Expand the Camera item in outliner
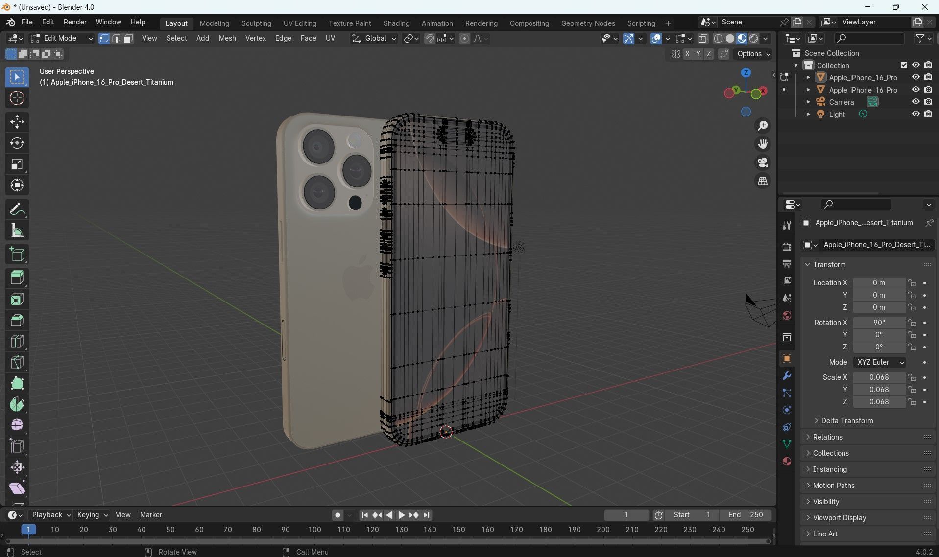 point(808,102)
